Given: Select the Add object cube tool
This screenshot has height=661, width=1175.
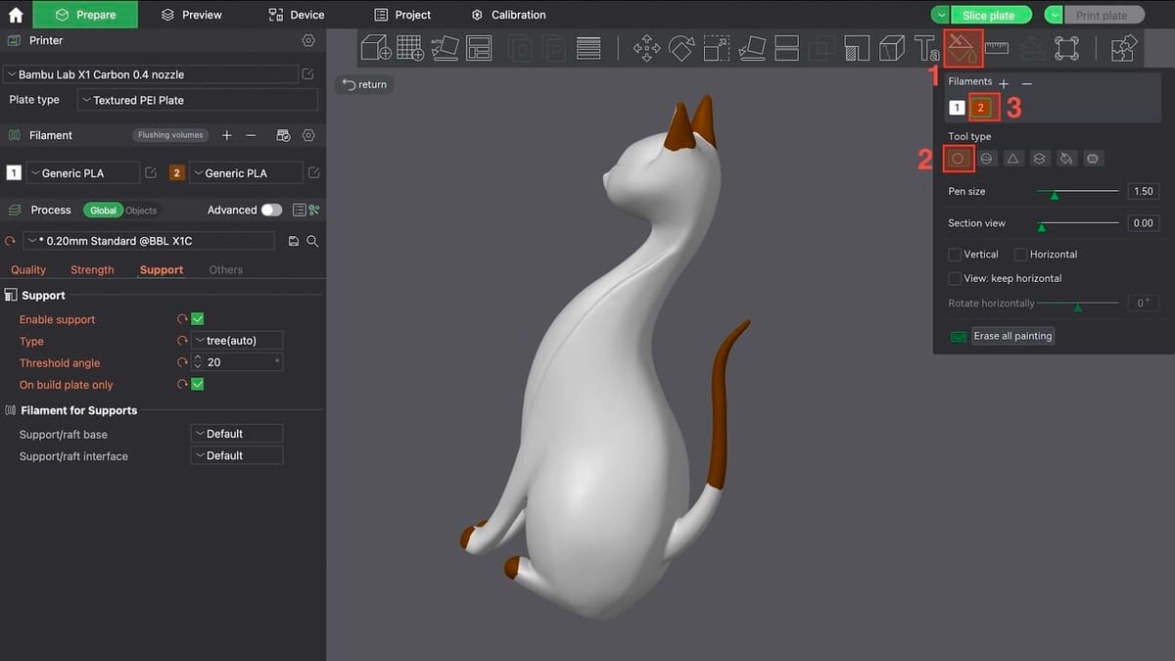Looking at the screenshot, I should point(376,48).
